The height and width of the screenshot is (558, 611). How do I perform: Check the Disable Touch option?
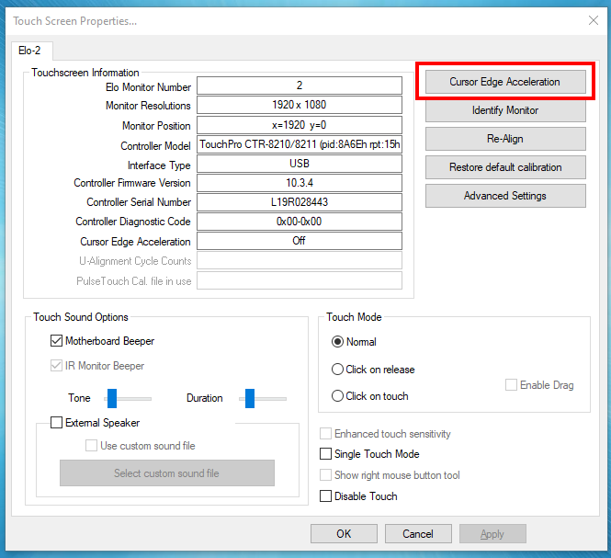(325, 496)
